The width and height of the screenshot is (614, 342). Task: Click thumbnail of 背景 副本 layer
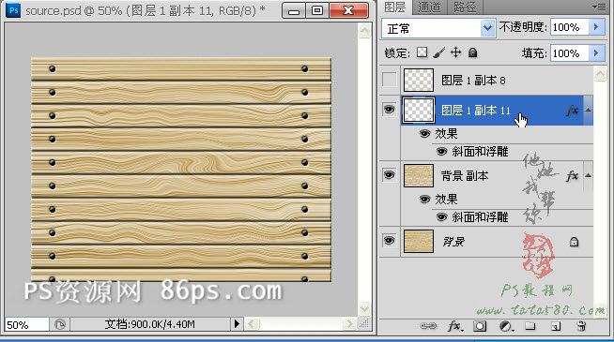pos(419,176)
